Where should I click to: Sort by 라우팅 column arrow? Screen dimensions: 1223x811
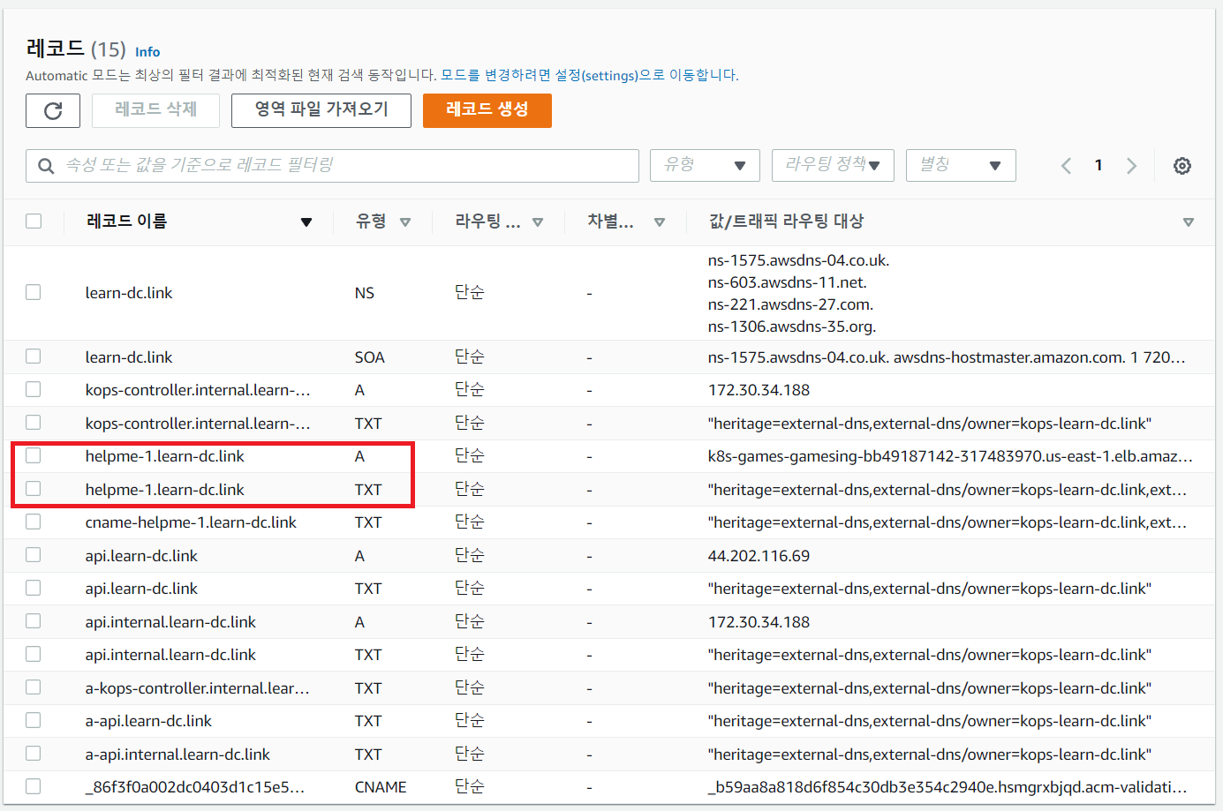click(x=538, y=222)
